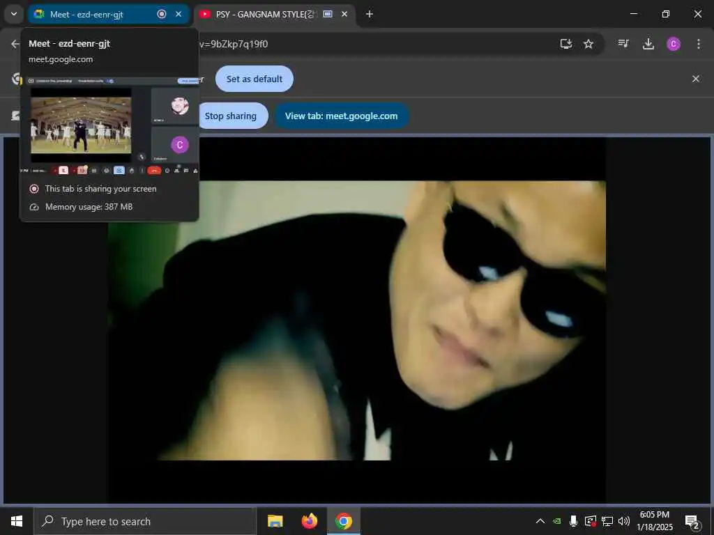This screenshot has width=714, height=535.
Task: Click the microphone tray icon
Action: click(x=574, y=521)
